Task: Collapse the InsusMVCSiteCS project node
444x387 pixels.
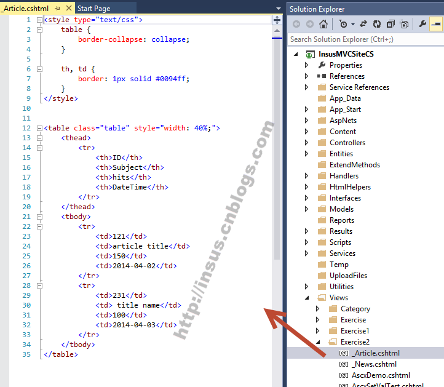Action: [296, 54]
